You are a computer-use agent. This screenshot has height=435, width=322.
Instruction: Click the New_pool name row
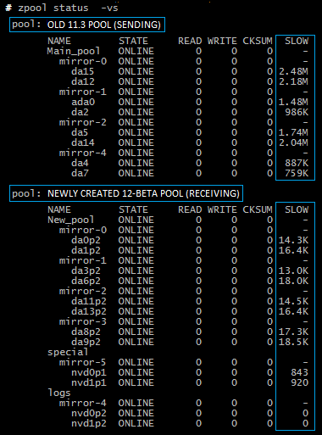70,220
